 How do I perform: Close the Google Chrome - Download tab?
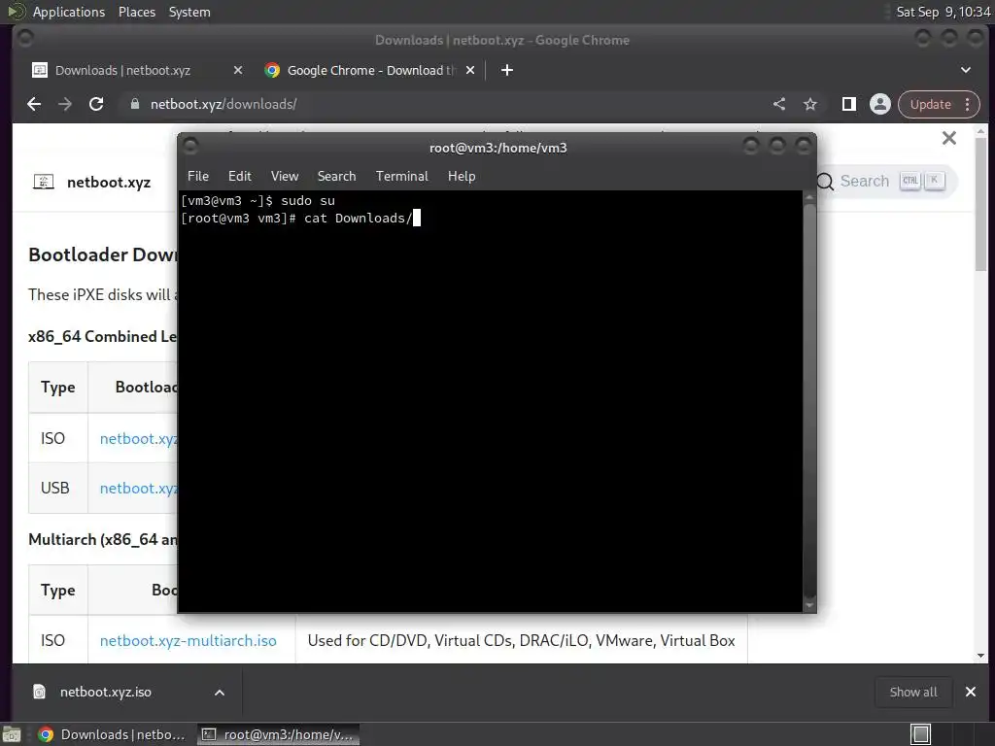click(x=470, y=70)
